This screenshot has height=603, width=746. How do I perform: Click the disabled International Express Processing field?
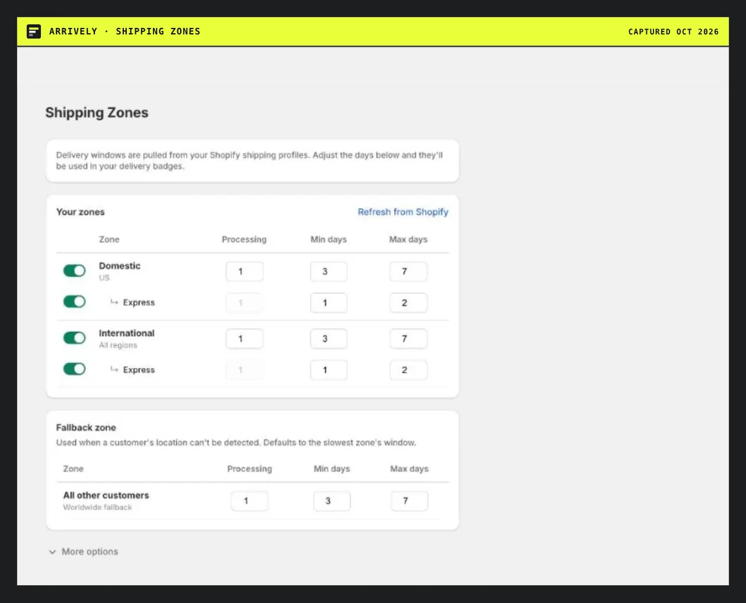(x=244, y=370)
